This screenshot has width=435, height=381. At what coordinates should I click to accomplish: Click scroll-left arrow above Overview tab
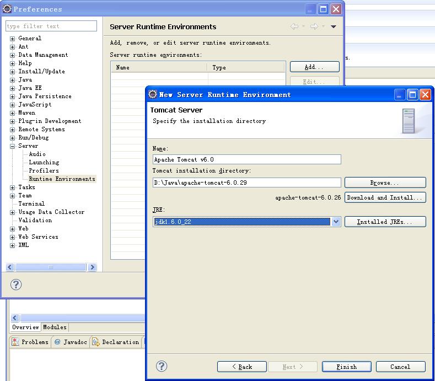coord(15,318)
